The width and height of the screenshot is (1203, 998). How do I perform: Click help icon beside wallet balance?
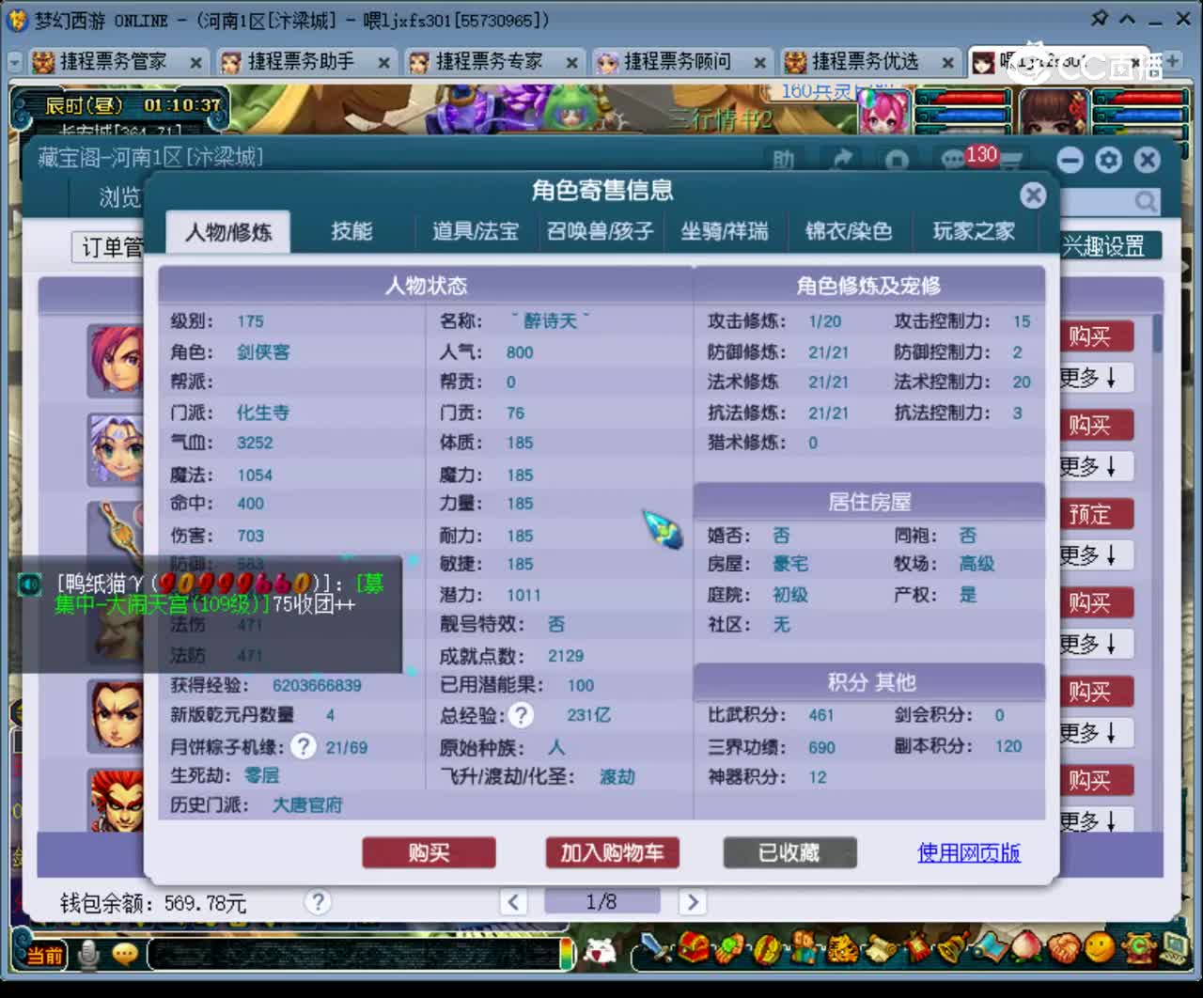(x=318, y=902)
